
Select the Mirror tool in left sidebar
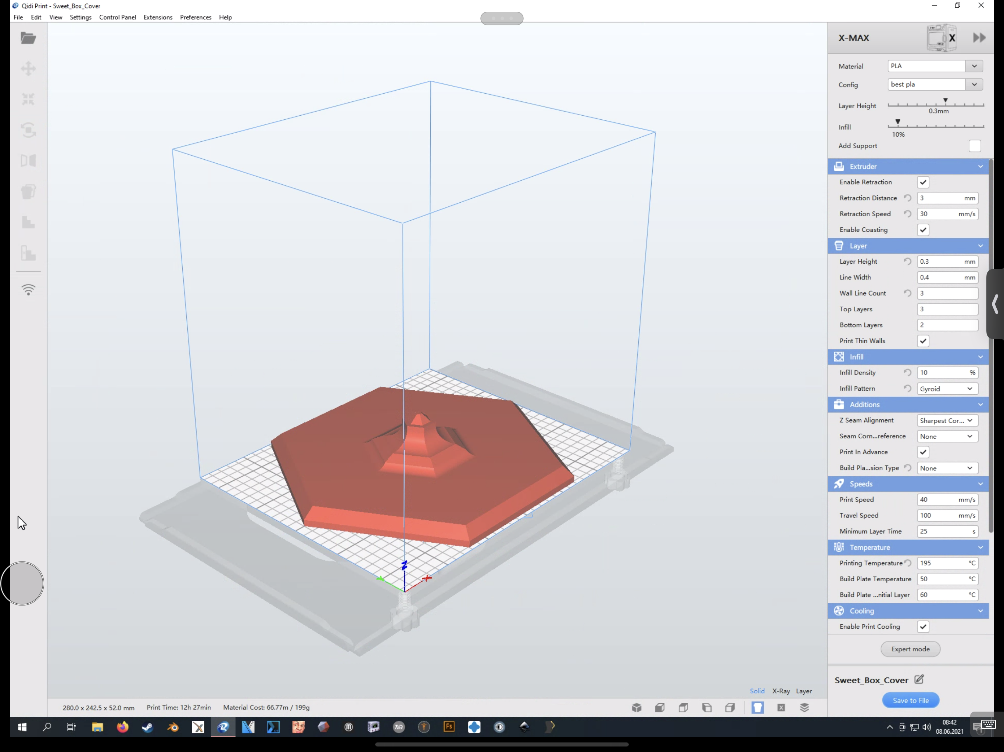click(28, 160)
